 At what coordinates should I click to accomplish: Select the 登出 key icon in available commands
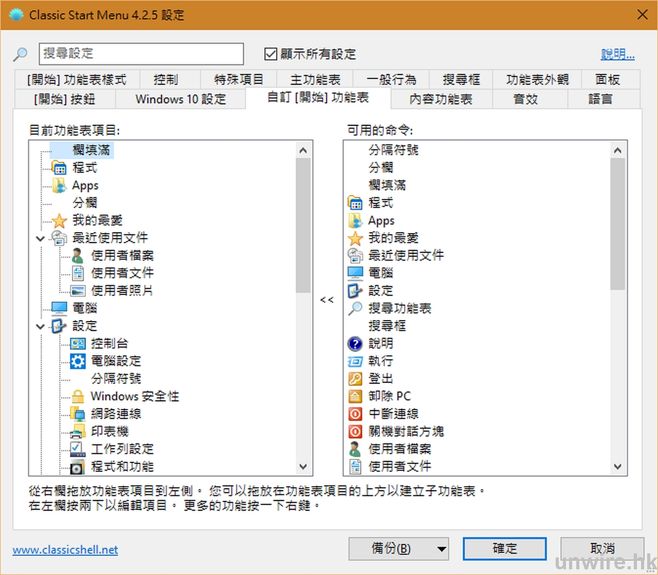355,379
